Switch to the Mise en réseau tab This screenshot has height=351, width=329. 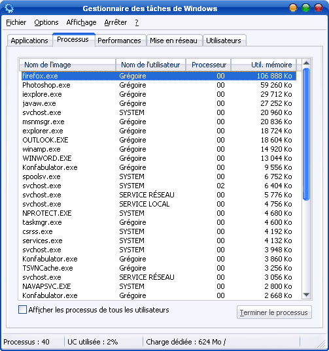coord(173,41)
